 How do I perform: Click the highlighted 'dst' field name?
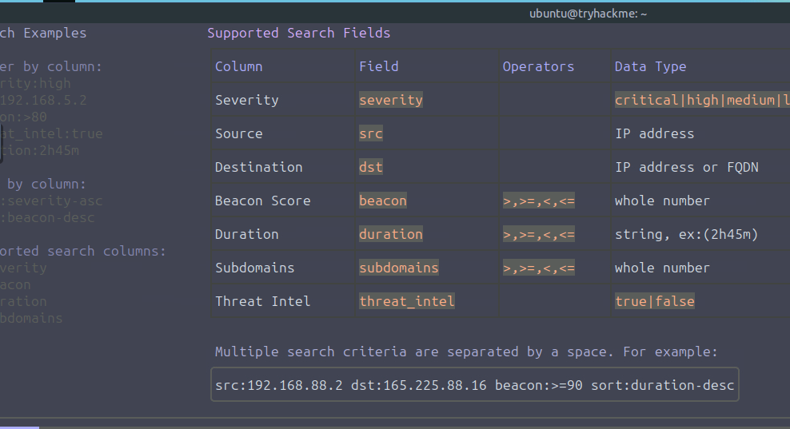[x=371, y=167]
